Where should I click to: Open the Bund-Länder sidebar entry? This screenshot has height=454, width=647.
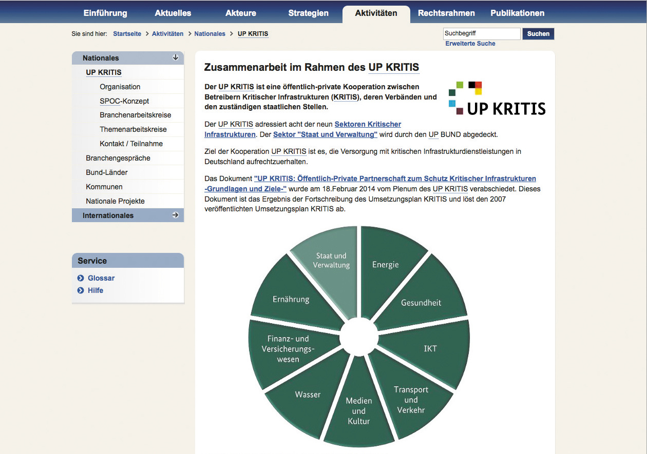(107, 172)
